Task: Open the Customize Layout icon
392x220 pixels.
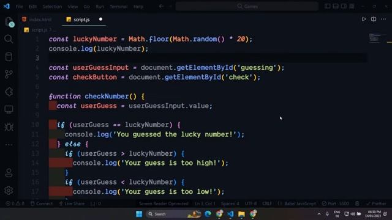Action: (x=352, y=6)
